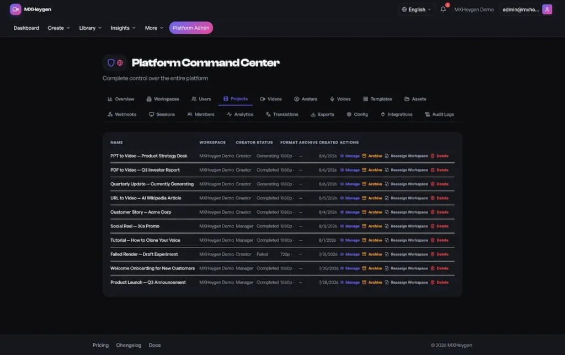Click the Voices microphone icon

click(x=332, y=99)
